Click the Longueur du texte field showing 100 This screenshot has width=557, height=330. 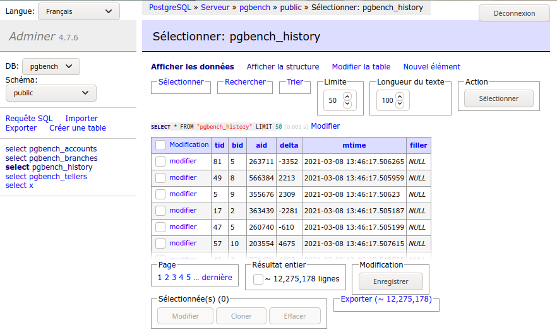[393, 100]
